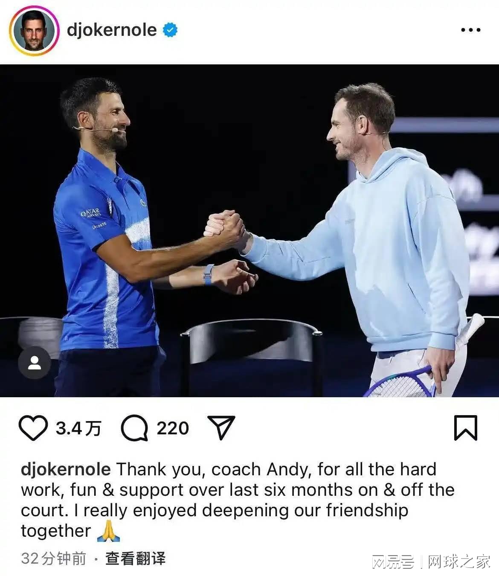Click the 网球之家 watermark text
This screenshot has height=576, width=499.
(x=459, y=562)
